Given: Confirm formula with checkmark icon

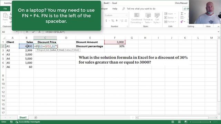Looking at the screenshot, I should click(33, 32).
